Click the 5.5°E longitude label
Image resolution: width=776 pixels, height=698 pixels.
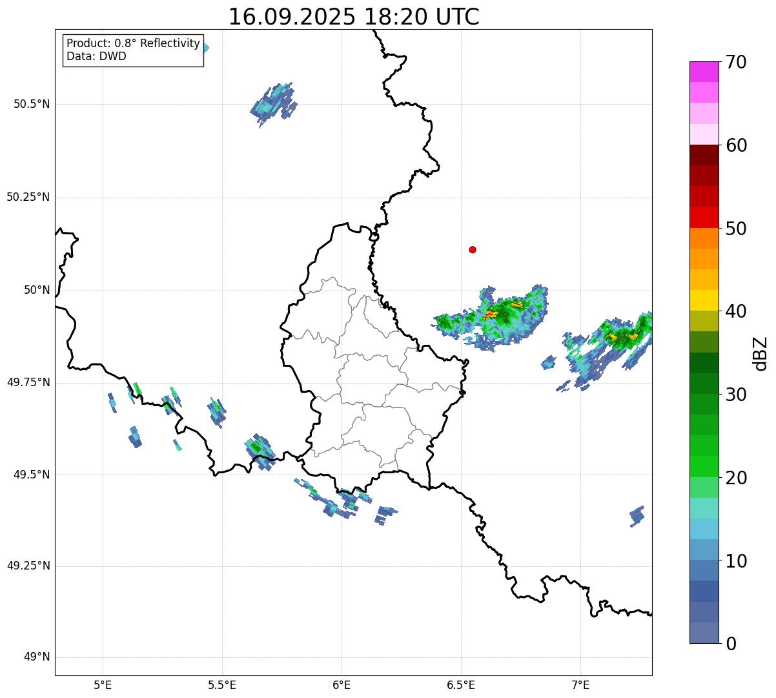point(222,686)
